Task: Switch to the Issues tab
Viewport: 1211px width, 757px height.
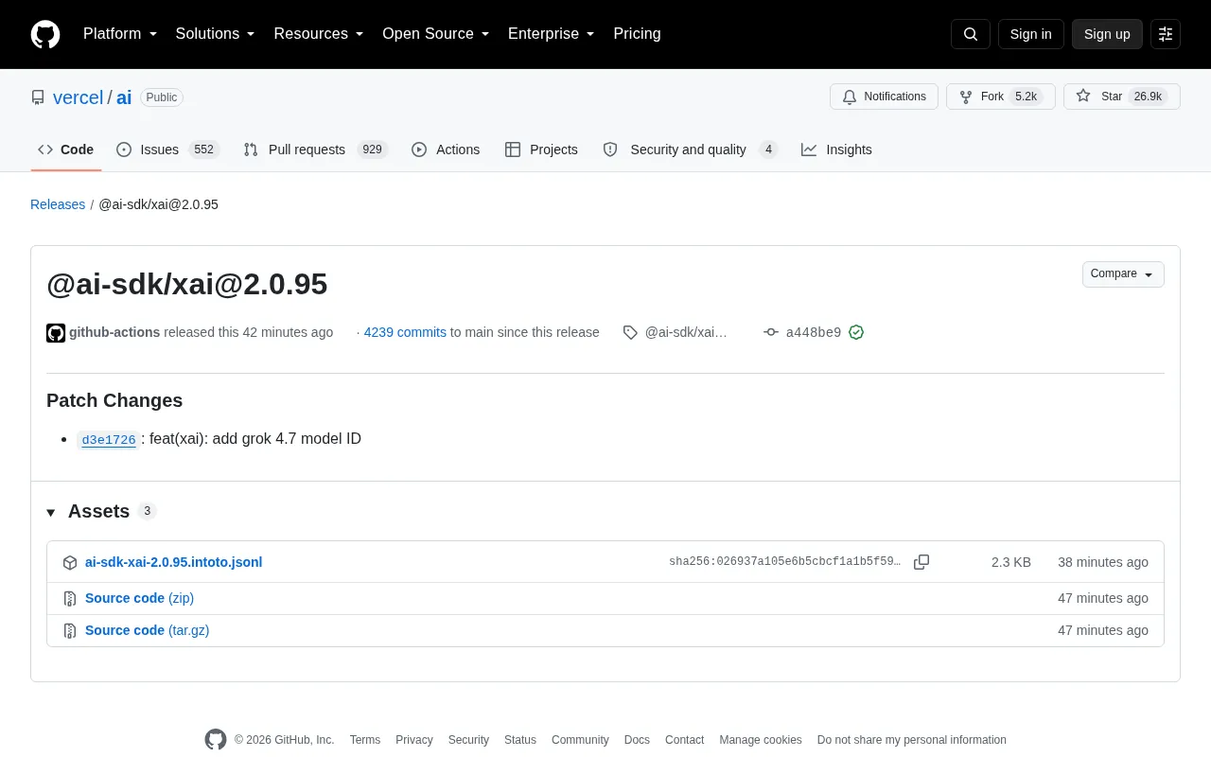Action: pyautogui.click(x=167, y=150)
